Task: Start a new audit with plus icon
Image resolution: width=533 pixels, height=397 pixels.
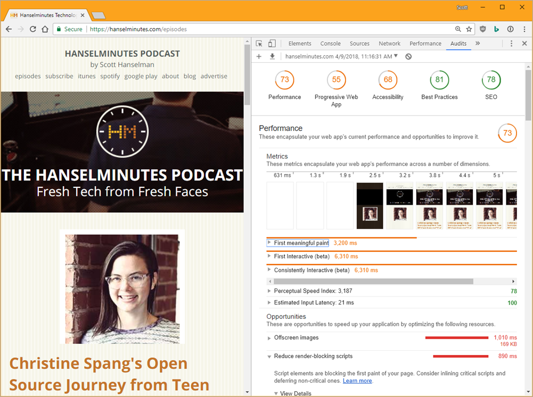Action: [x=259, y=56]
